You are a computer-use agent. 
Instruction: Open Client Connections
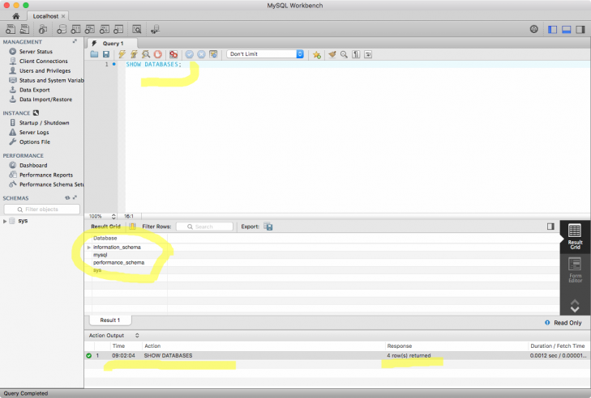43,61
